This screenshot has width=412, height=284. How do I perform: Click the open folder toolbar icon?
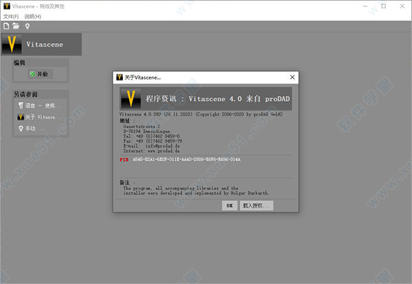pos(16,26)
